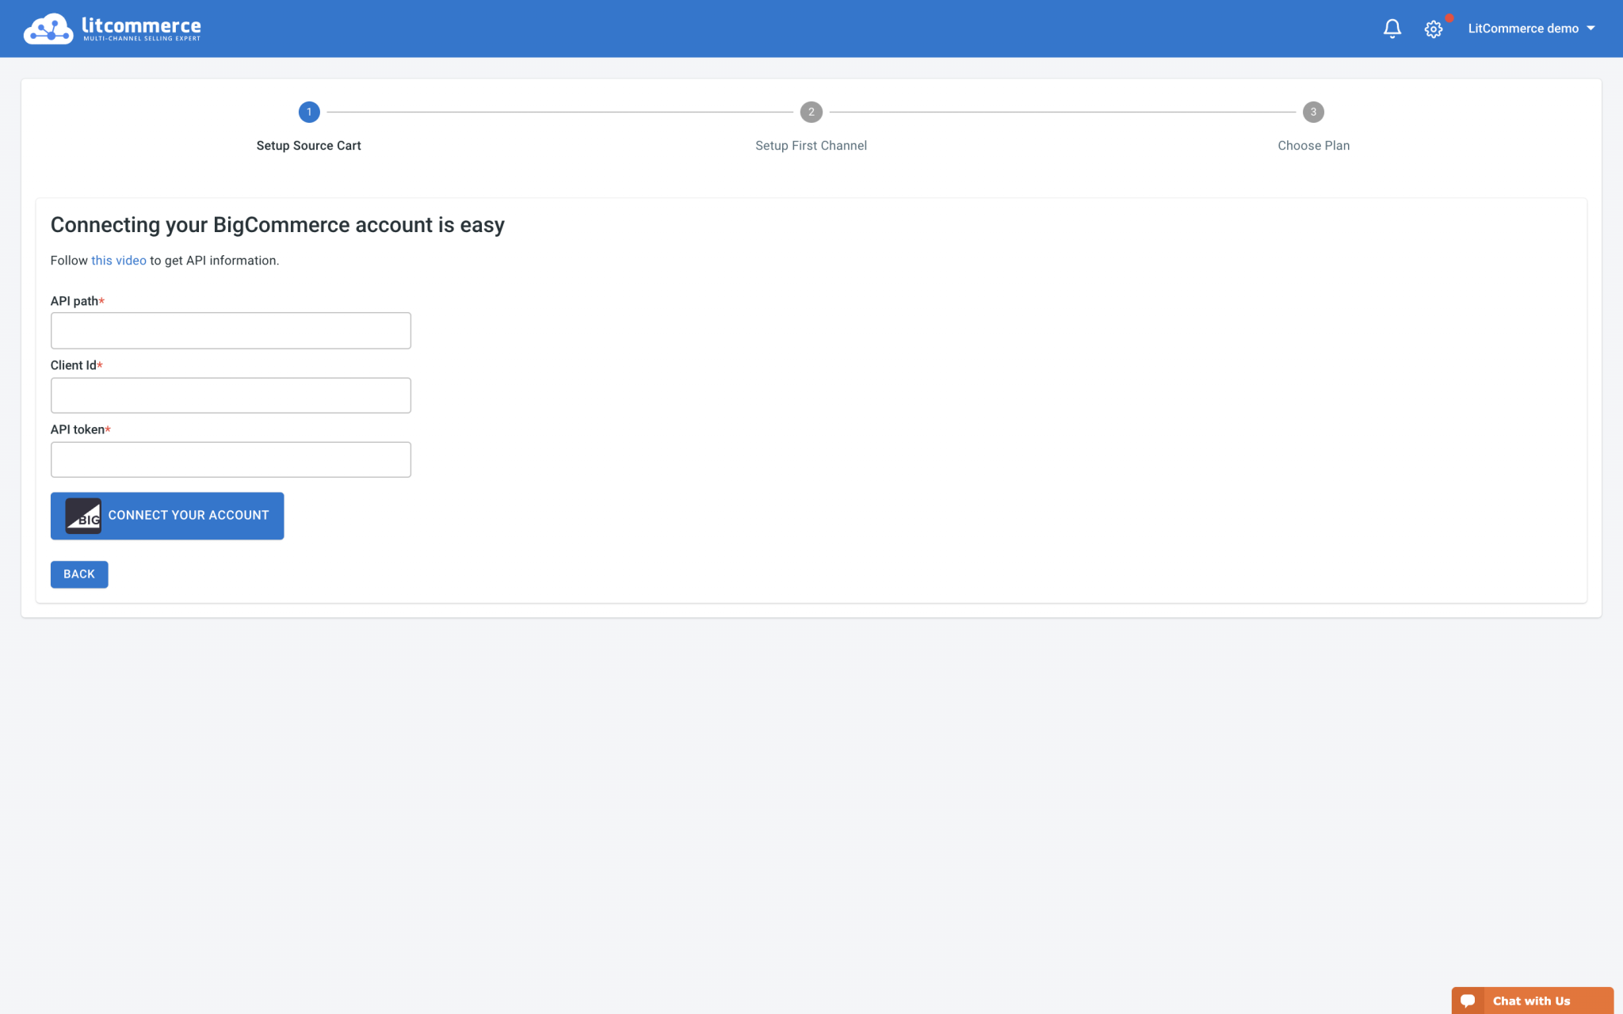The height and width of the screenshot is (1014, 1623).
Task: Click the heading 'Connecting your BigCommerce account is easy'
Action: point(277,225)
